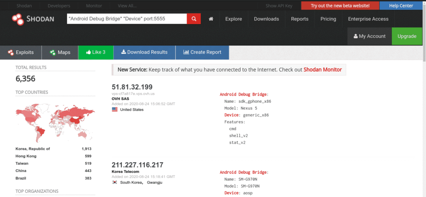Open the Developers top bar item
The image size is (426, 197).
(59, 6)
